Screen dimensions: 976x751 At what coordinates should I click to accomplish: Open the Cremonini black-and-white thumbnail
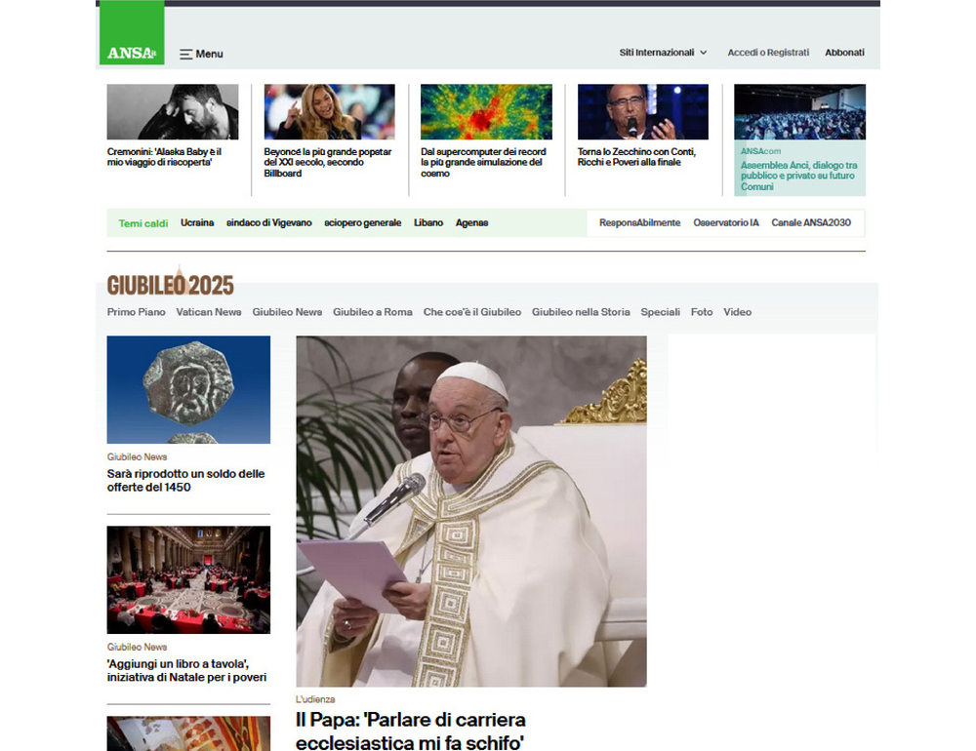(173, 112)
